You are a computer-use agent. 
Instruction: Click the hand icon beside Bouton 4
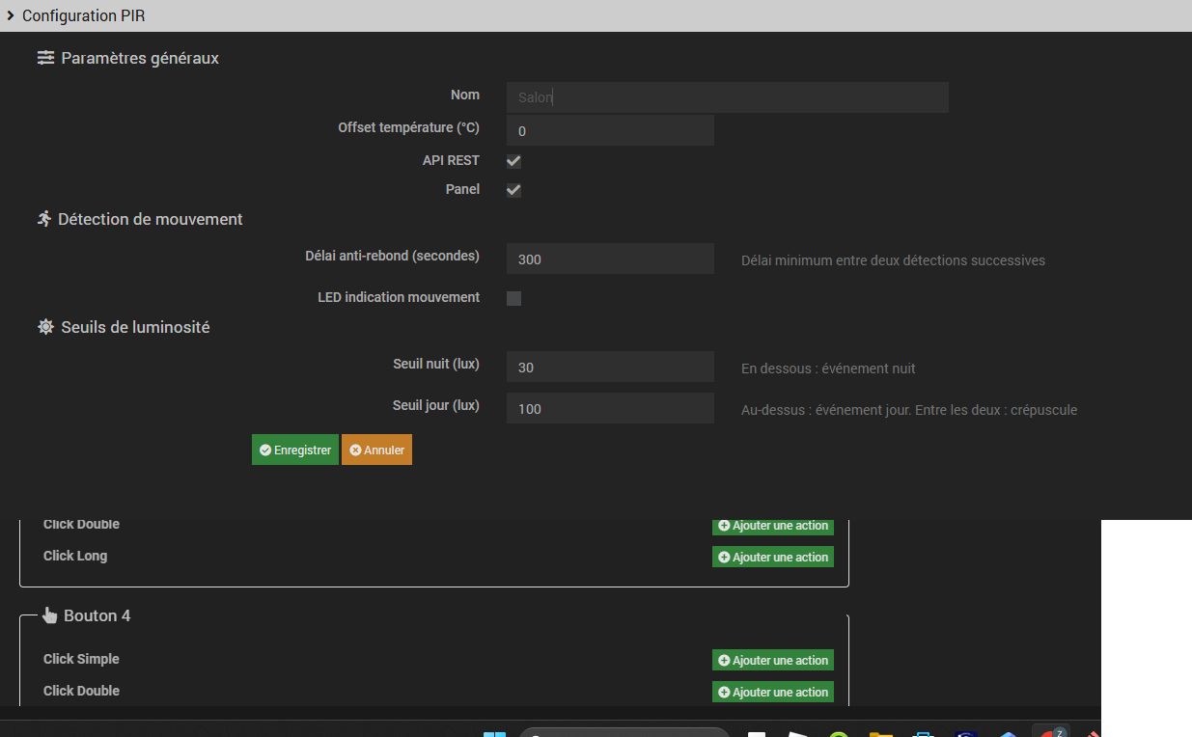(49, 614)
